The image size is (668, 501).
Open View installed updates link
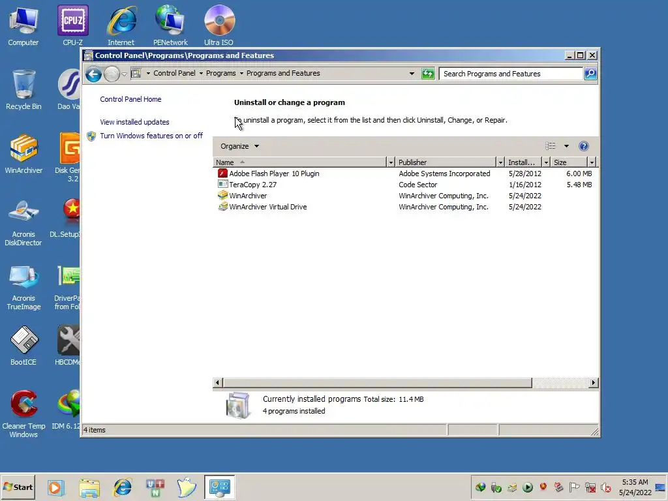[134, 122]
